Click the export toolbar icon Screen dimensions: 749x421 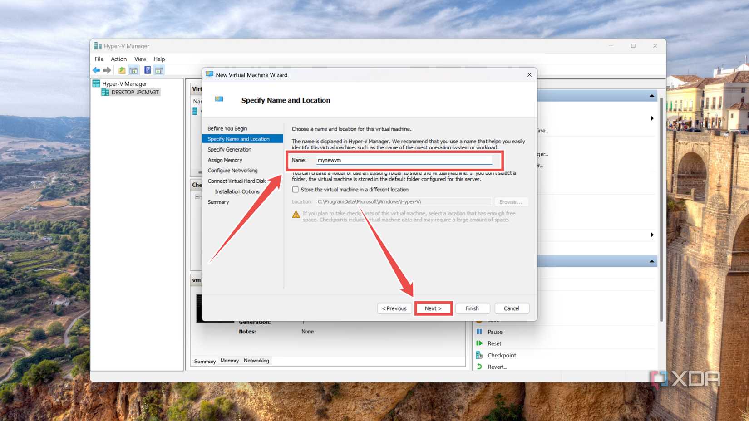(121, 70)
